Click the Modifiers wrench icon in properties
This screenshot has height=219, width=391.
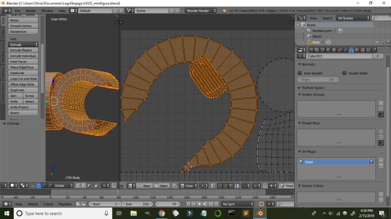pyautogui.click(x=345, y=50)
